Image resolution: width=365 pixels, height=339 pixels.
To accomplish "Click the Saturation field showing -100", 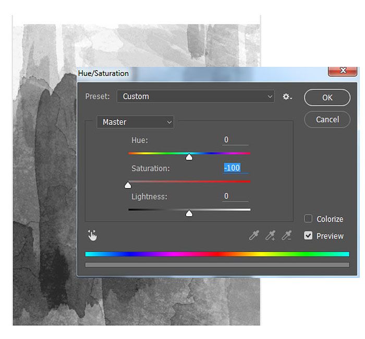I will click(x=235, y=168).
